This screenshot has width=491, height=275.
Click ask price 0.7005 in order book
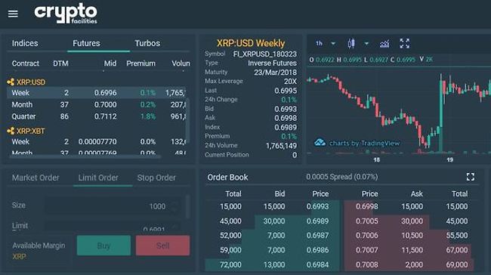tap(366, 221)
